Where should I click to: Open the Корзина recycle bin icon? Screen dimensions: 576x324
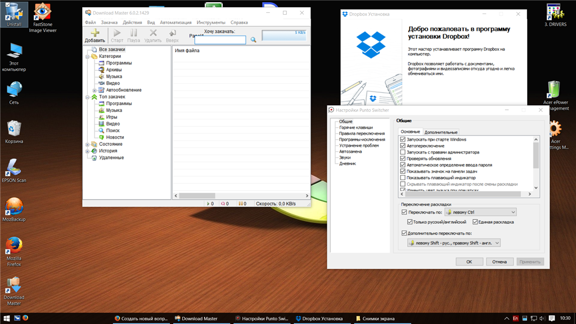coord(14,132)
